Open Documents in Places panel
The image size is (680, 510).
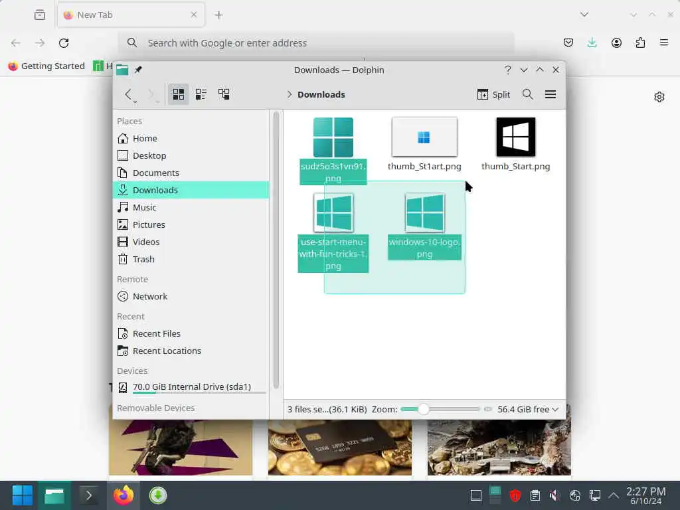click(191, 173)
